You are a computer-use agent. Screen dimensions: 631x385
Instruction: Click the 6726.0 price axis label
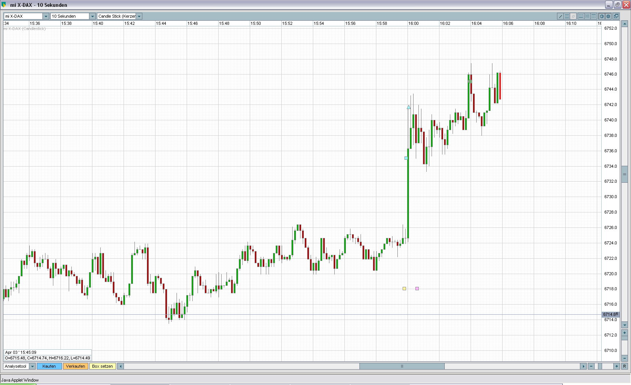pyautogui.click(x=610, y=227)
